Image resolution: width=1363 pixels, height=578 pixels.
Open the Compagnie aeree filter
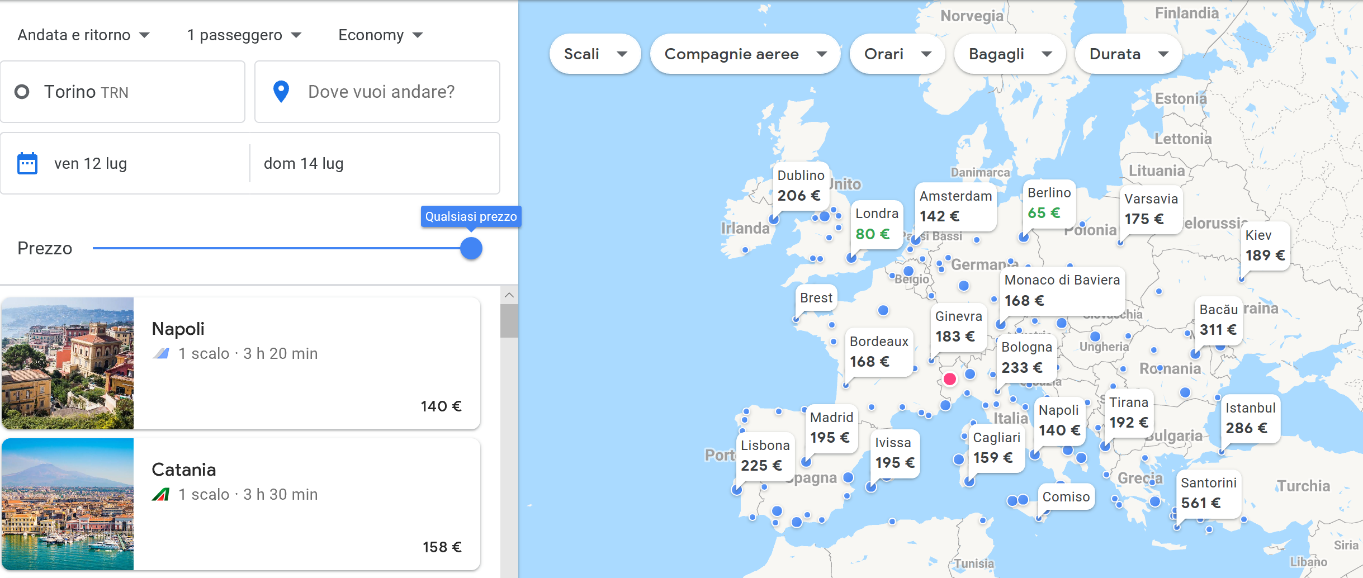pos(745,54)
